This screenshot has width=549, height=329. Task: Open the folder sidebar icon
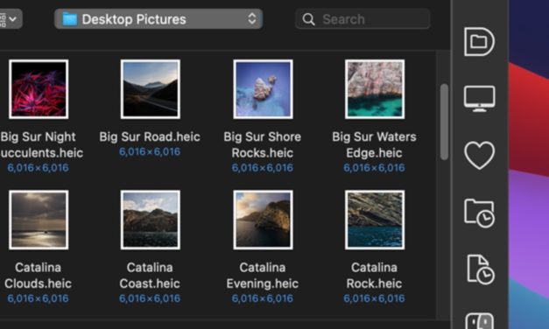pos(479,42)
